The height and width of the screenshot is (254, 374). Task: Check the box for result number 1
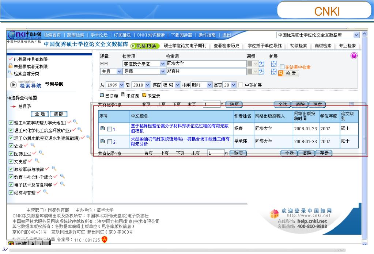pos(110,129)
